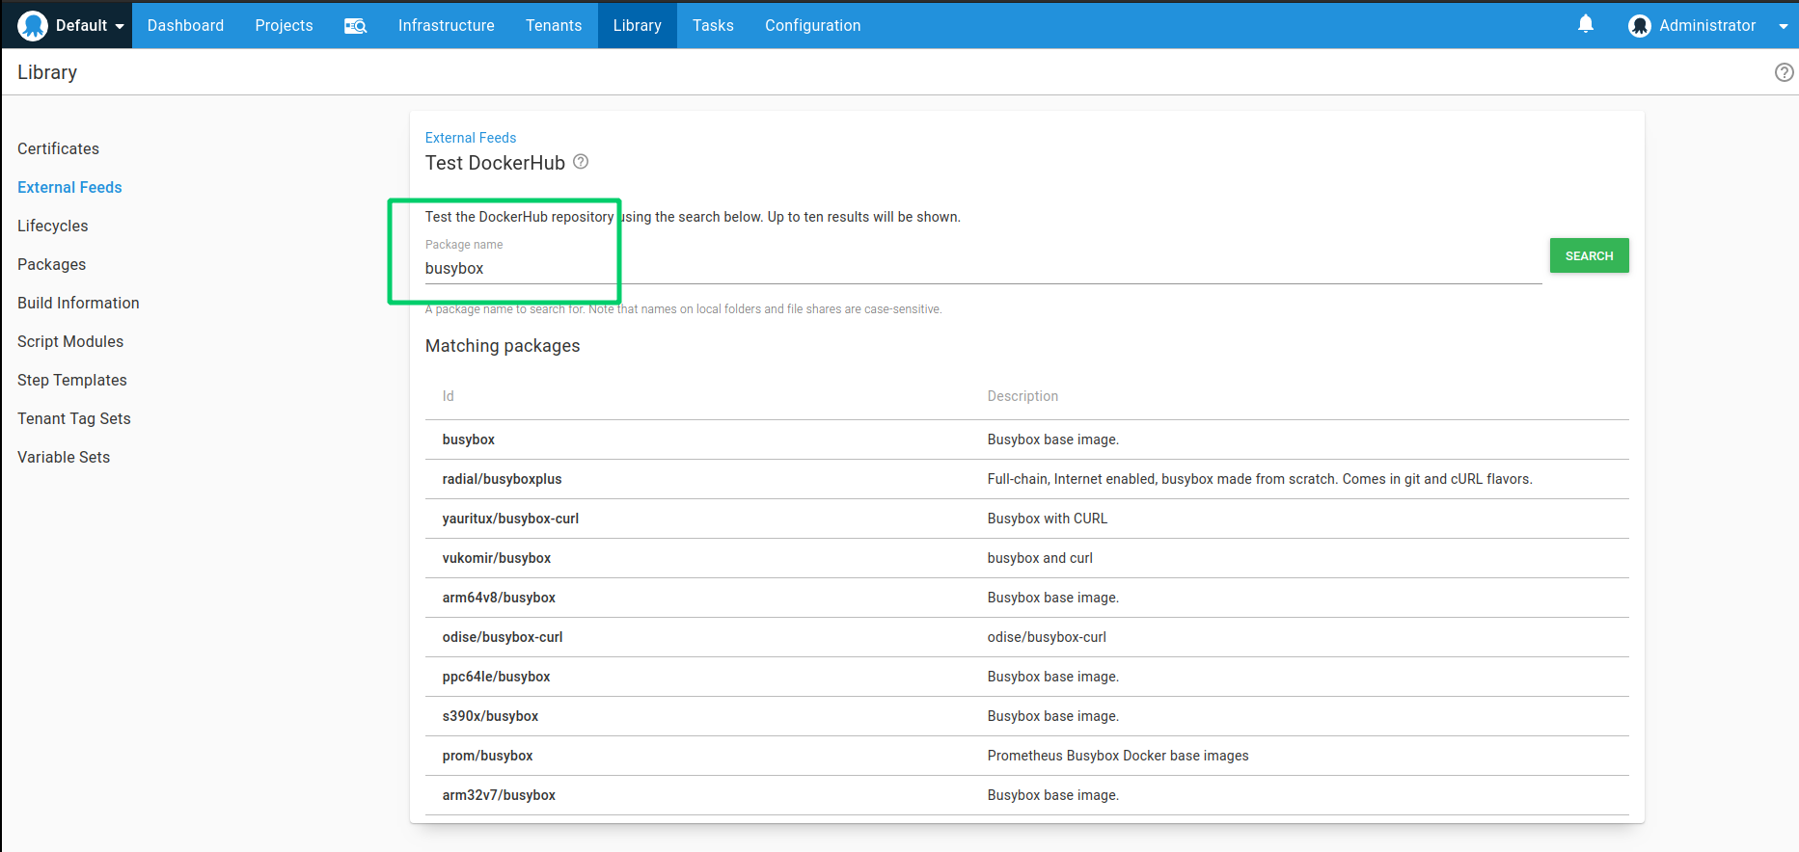Viewport: 1799px width, 852px height.
Task: Open the Tasks menu
Action: [713, 26]
